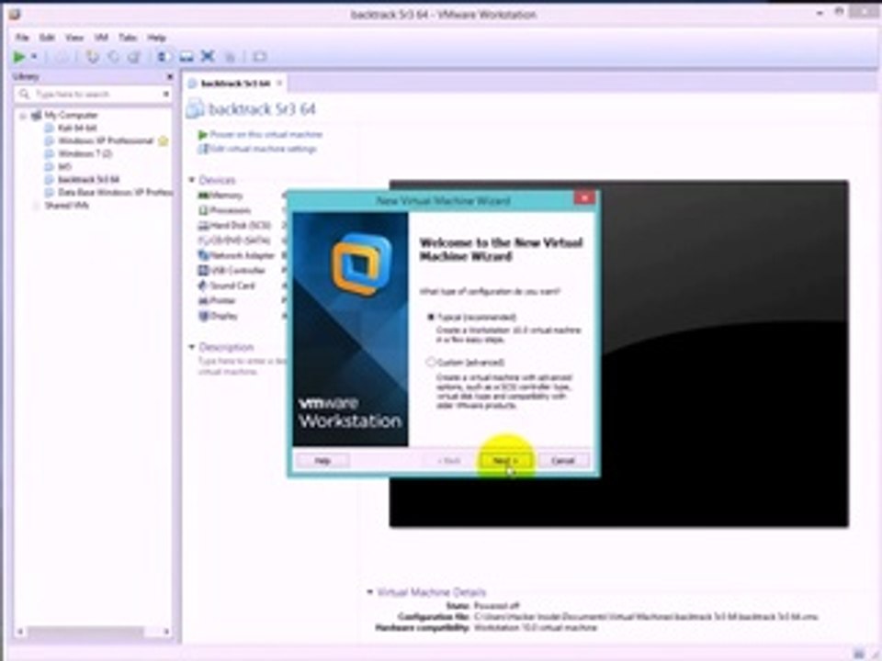Collapse the Description section
This screenshot has width=882, height=661.
(x=192, y=347)
